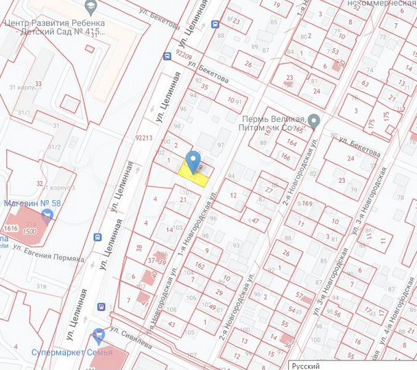The height and width of the screenshot is (370, 417).
Task: Click the Магазин № 58 shopping icon
Action: 47,217
